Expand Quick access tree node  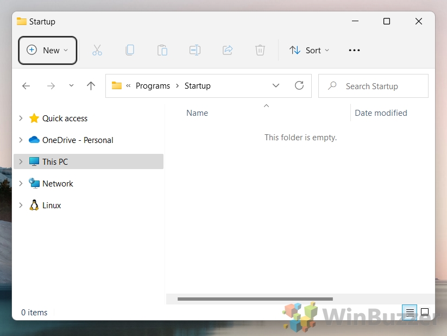[x=21, y=118]
